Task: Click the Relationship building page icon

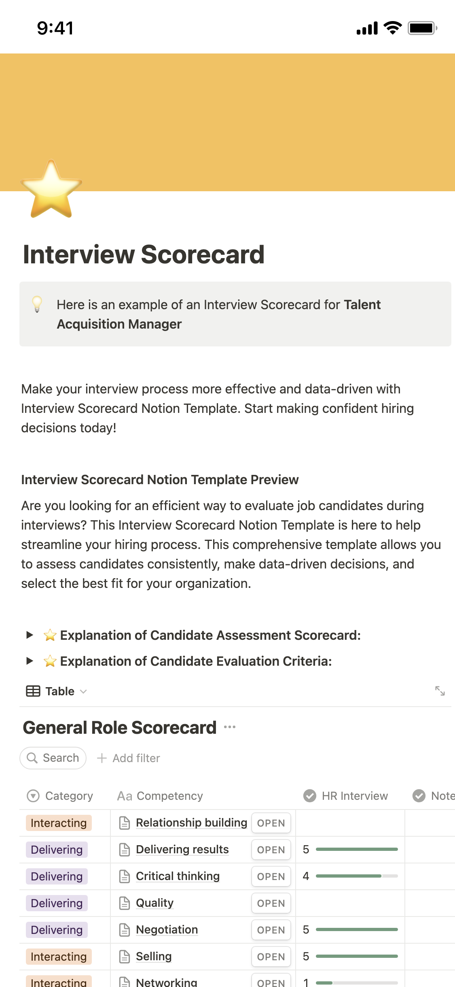Action: click(x=125, y=823)
